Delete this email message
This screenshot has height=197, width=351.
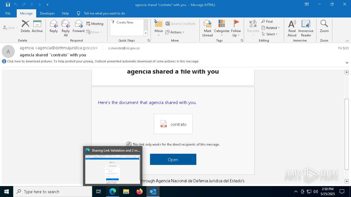pos(25,26)
